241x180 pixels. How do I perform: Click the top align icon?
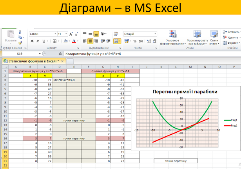(x=85, y=34)
